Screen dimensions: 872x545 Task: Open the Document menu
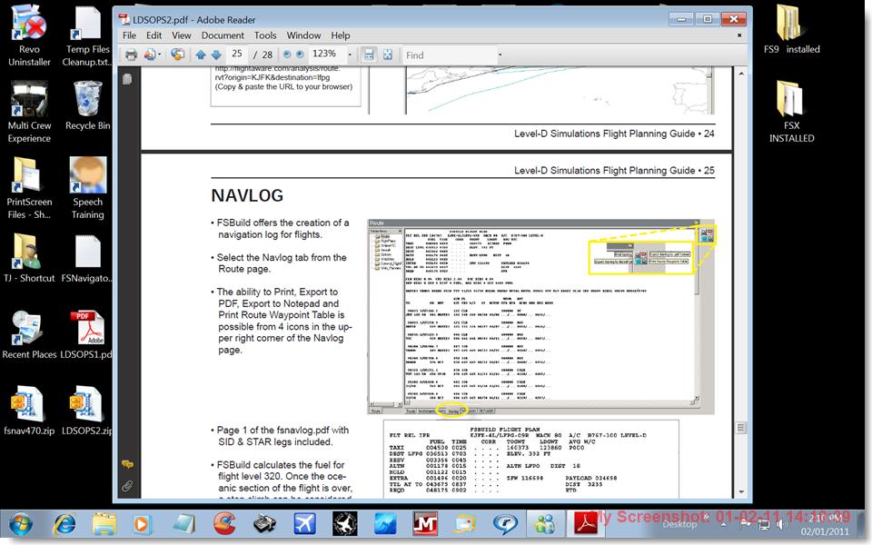tap(223, 35)
